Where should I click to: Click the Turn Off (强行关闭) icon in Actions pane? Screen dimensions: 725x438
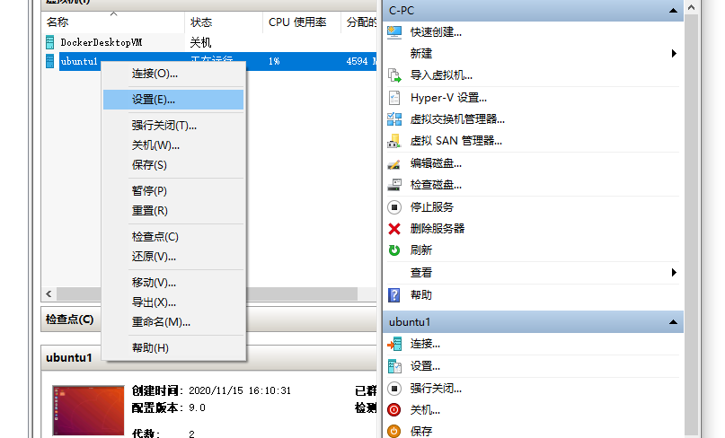point(393,389)
